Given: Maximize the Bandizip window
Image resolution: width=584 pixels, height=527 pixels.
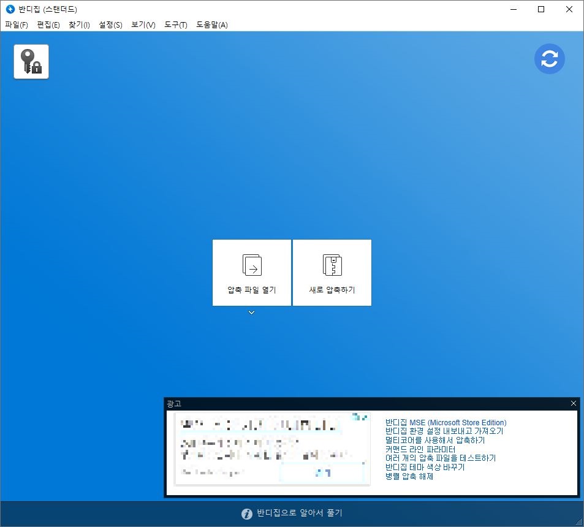Looking at the screenshot, I should [x=541, y=9].
